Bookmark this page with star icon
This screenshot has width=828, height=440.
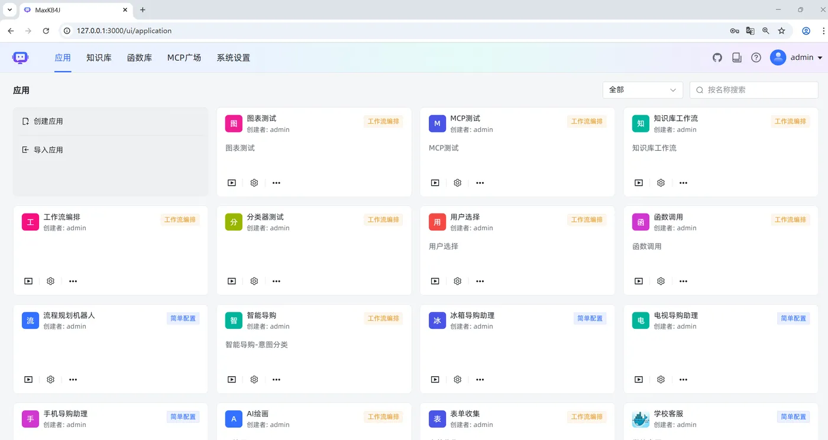[x=781, y=31]
